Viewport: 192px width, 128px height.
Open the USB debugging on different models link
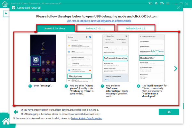99,21
